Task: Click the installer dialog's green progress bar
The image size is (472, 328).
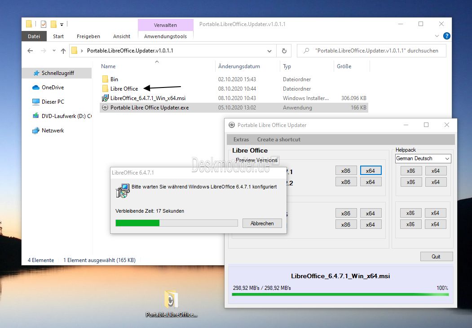Action: 176,223
